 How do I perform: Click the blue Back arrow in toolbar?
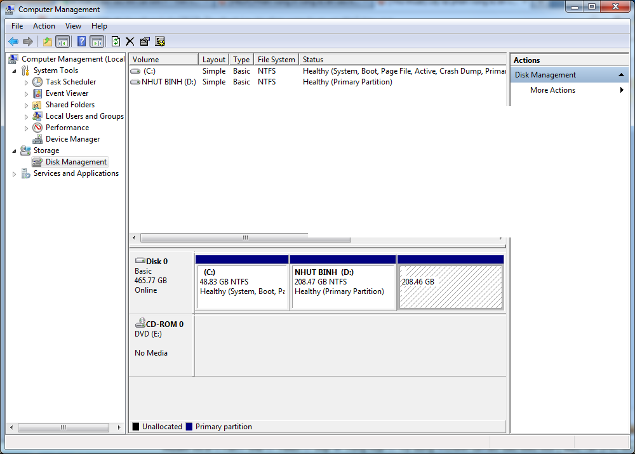[x=13, y=42]
